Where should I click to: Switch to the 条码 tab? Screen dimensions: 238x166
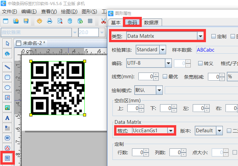coord(132,23)
